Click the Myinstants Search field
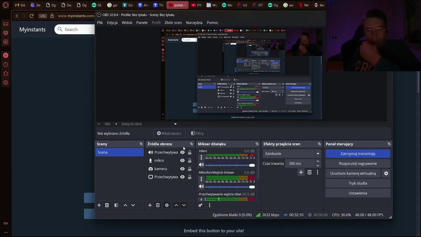 (75, 29)
